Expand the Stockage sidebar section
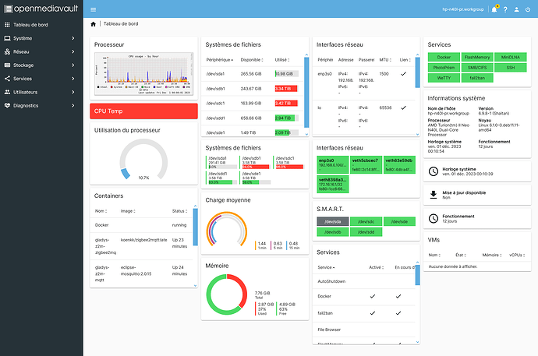 pos(41,65)
